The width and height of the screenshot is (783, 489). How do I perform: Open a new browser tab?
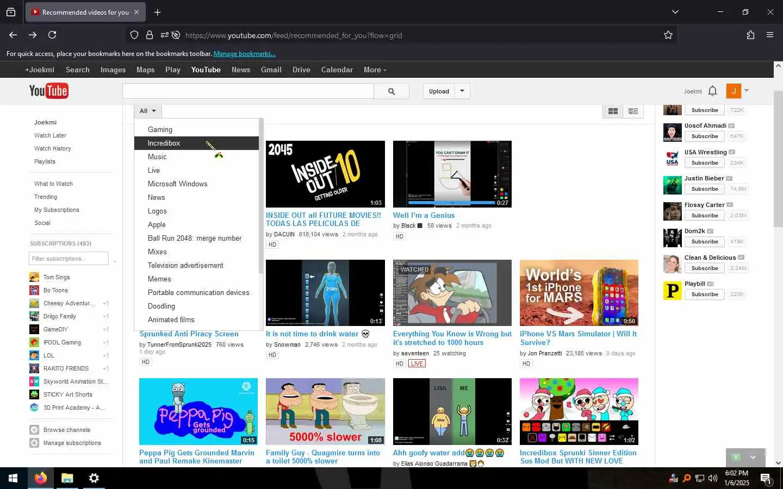pos(157,12)
